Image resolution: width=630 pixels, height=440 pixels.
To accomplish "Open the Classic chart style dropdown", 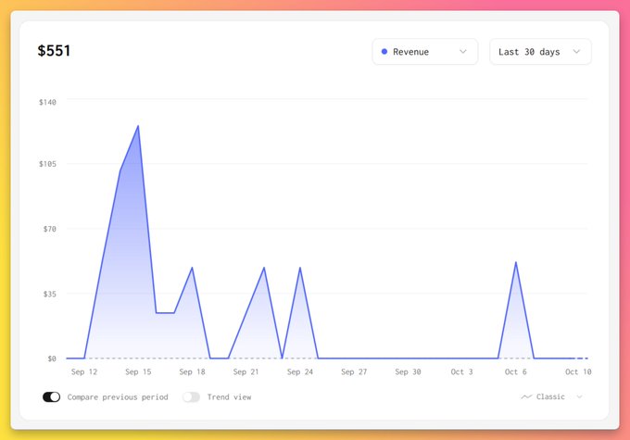I will click(551, 396).
